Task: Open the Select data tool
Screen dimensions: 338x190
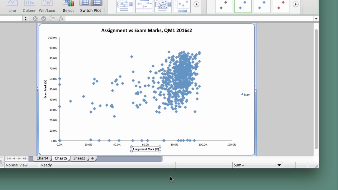Action: tap(68, 6)
